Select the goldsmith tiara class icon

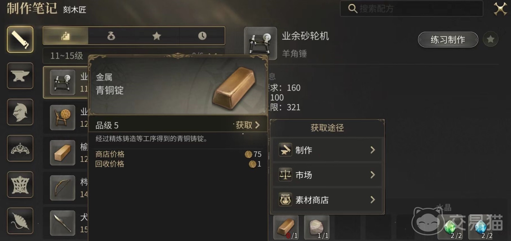pos(20,148)
